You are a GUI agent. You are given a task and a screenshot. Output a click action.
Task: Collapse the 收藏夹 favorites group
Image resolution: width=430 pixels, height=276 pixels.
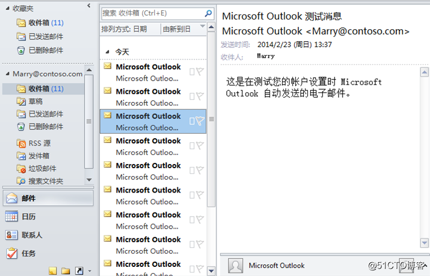[x=7, y=9]
